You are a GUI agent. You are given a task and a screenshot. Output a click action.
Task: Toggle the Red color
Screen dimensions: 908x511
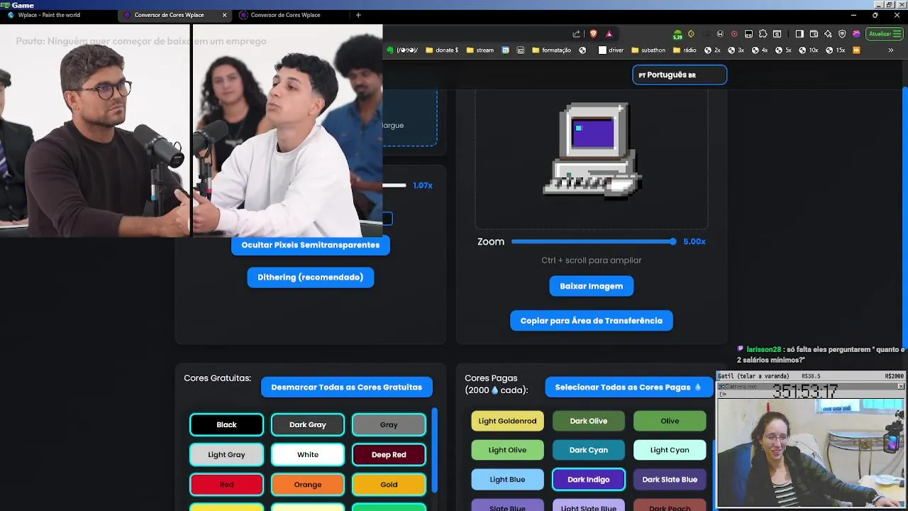pyautogui.click(x=226, y=484)
